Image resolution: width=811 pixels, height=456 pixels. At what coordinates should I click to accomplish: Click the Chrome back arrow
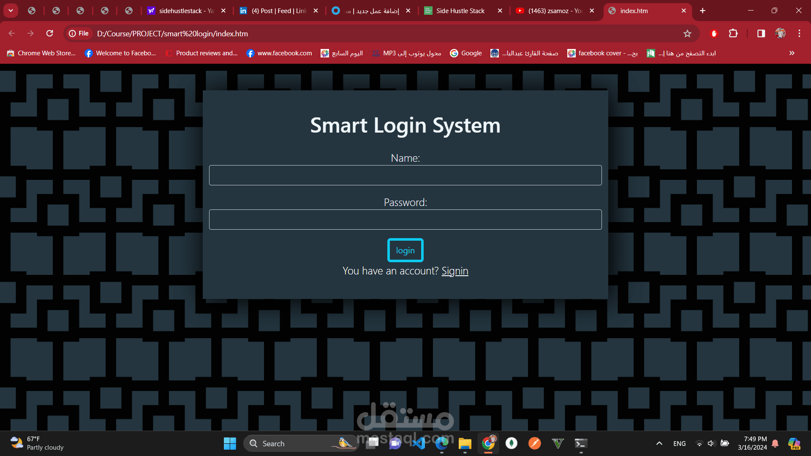coord(12,33)
